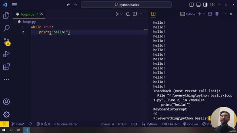Viewport: 237px width, 133px height.
Task: Select the loops.py editor tab
Action: tap(29, 14)
